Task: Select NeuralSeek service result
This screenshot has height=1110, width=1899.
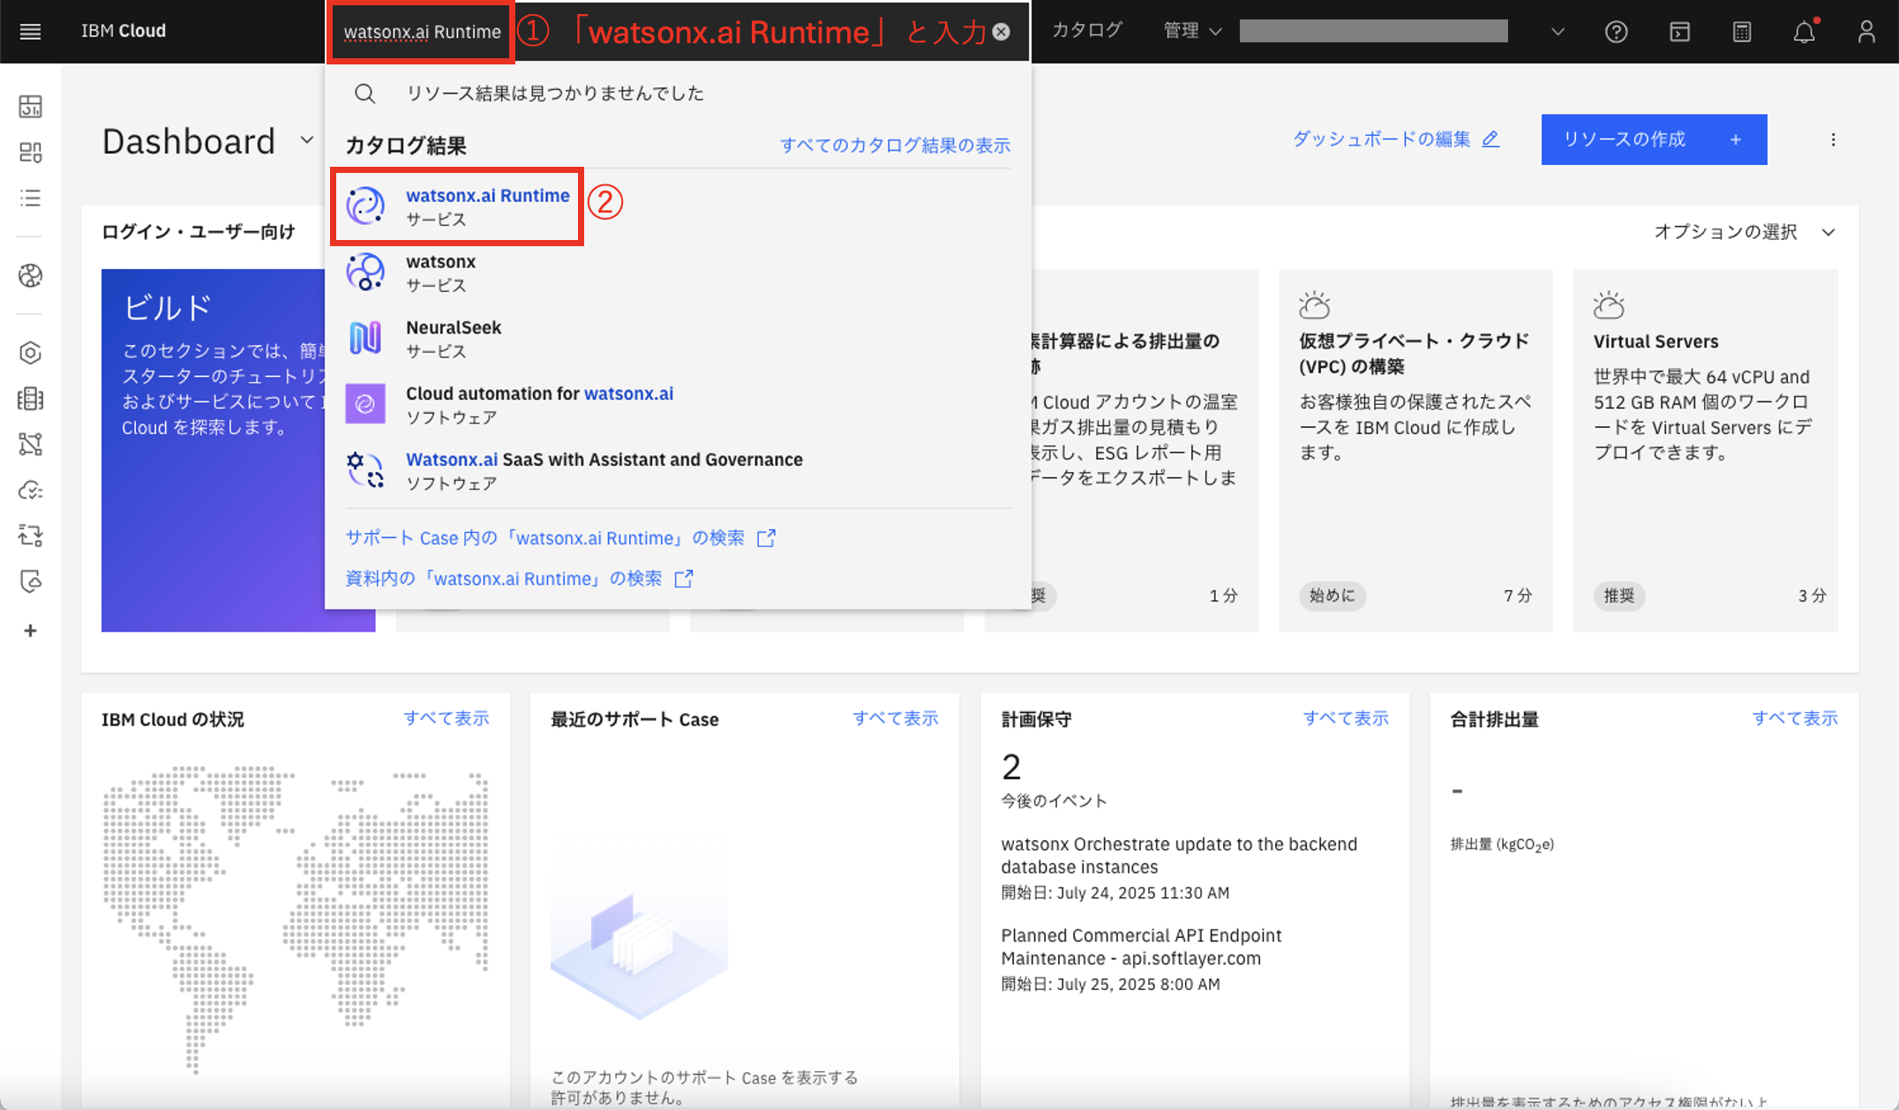Action: (453, 328)
